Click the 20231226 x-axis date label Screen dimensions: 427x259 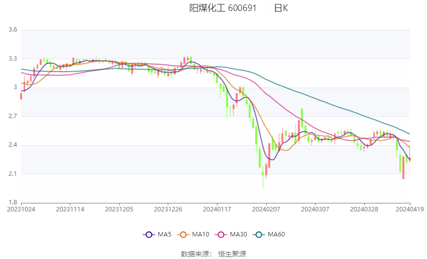[x=168, y=209]
